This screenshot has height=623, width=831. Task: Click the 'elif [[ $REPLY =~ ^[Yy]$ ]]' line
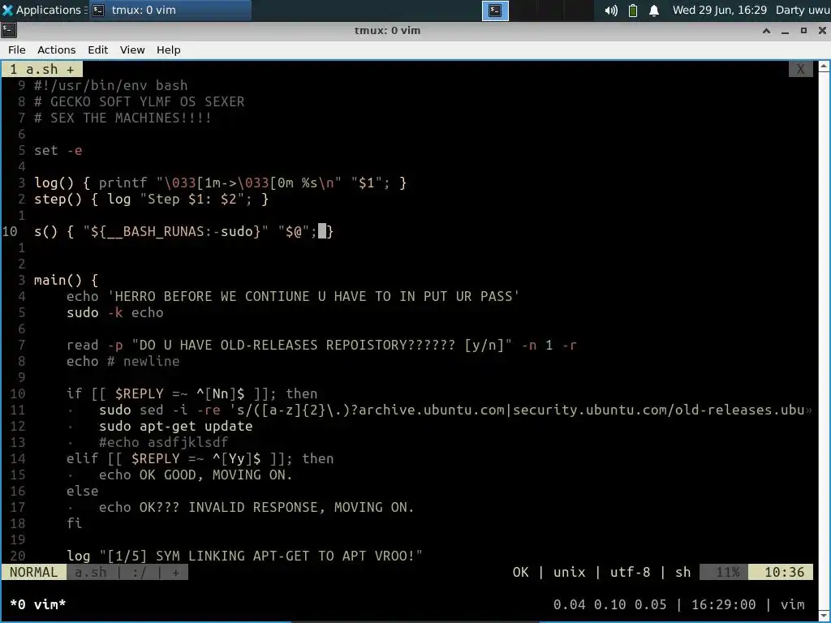point(200,459)
